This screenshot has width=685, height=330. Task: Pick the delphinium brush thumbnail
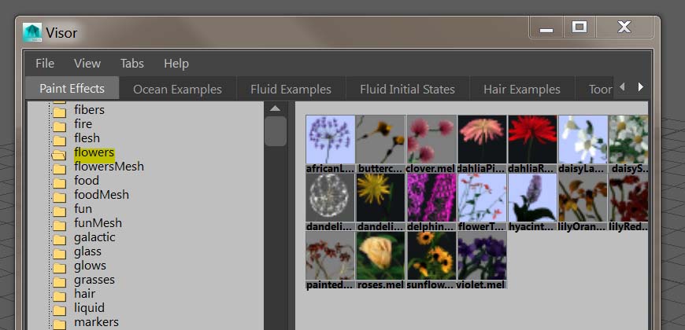coord(431,197)
